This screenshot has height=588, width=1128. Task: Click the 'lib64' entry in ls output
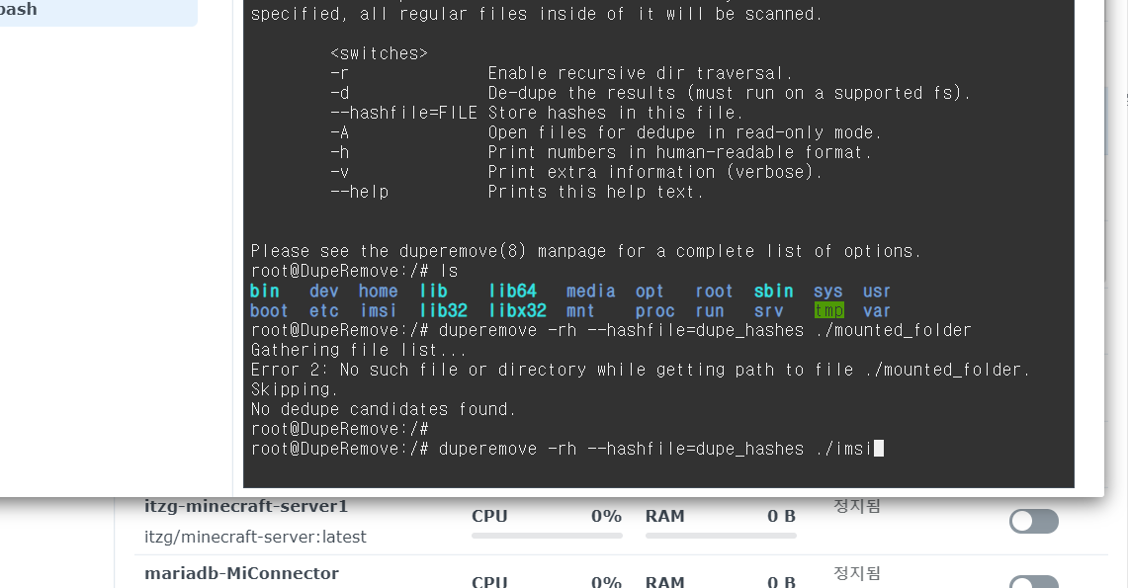(x=513, y=292)
